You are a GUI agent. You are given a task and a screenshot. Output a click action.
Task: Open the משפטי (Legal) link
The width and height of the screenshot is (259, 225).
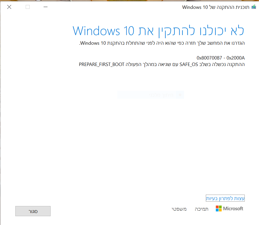179,209
